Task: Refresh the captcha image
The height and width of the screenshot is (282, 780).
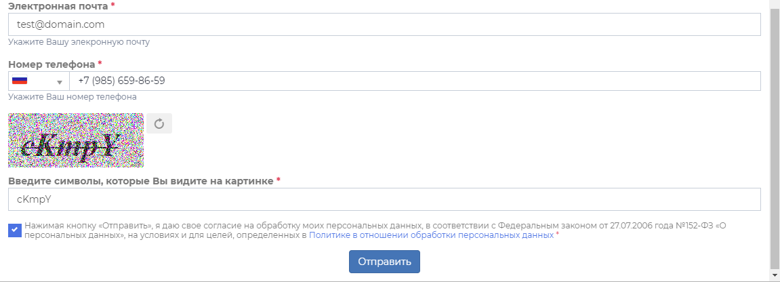Action: (159, 123)
